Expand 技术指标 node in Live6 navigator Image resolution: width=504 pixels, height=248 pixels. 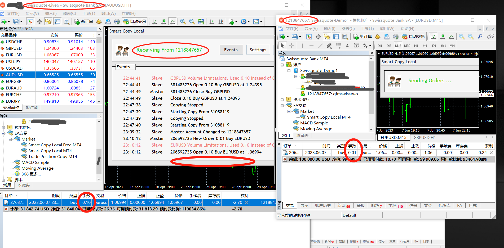(x=3, y=128)
